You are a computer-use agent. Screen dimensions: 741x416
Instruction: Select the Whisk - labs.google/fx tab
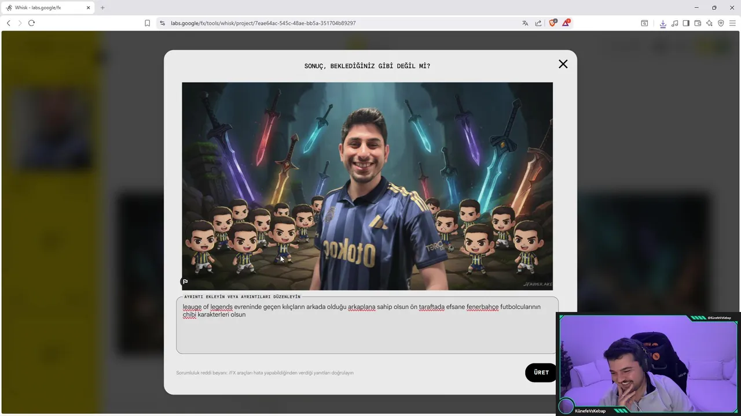(47, 8)
